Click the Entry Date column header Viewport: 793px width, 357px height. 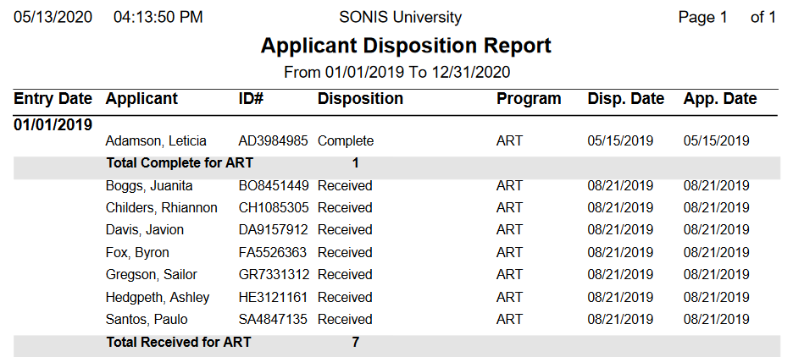pyautogui.click(x=53, y=99)
